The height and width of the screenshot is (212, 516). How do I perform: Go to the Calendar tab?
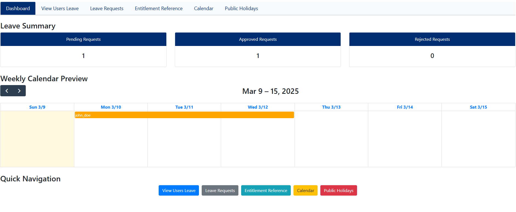point(204,8)
